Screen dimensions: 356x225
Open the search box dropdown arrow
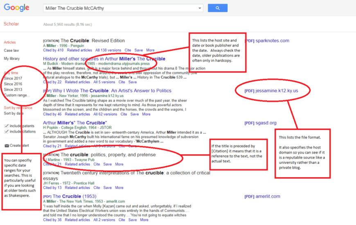pyautogui.click(x=200, y=8)
